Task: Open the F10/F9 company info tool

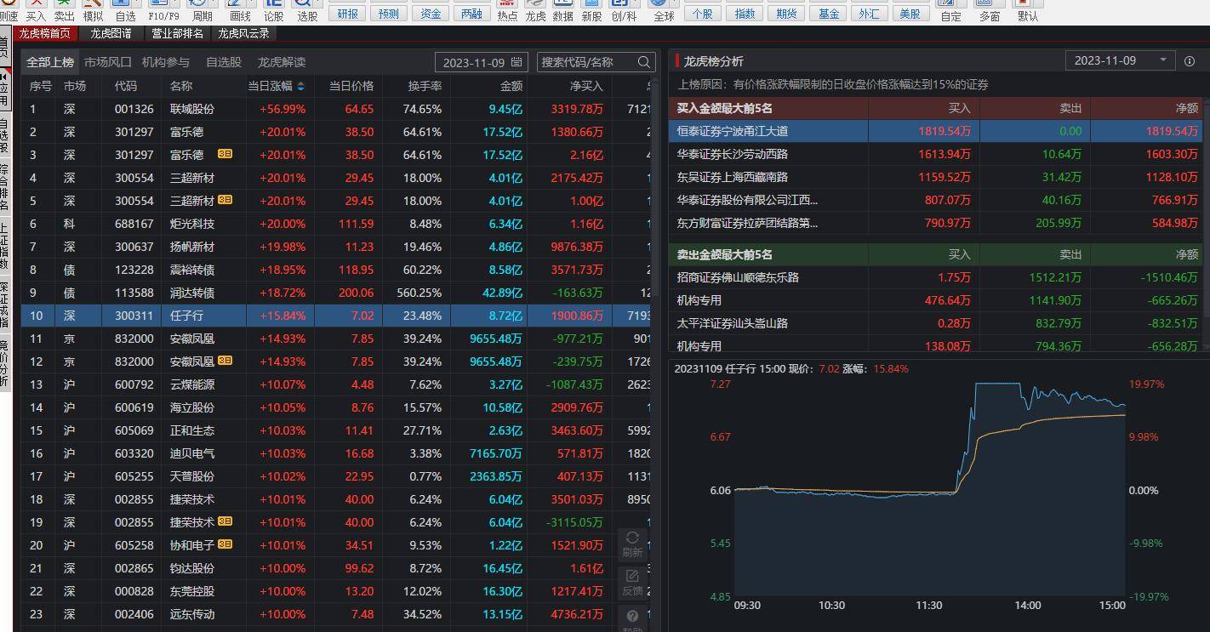Action: pos(163,11)
